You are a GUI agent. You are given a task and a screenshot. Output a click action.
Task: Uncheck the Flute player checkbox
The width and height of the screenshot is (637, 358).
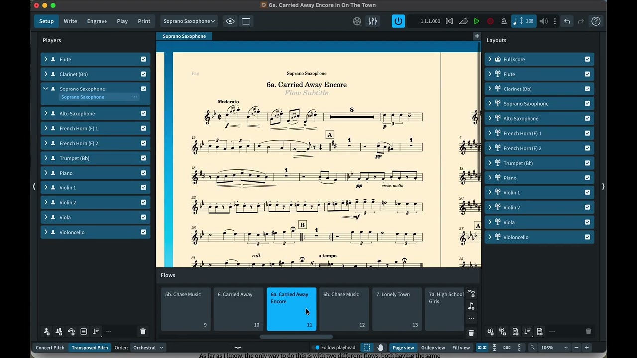143,59
